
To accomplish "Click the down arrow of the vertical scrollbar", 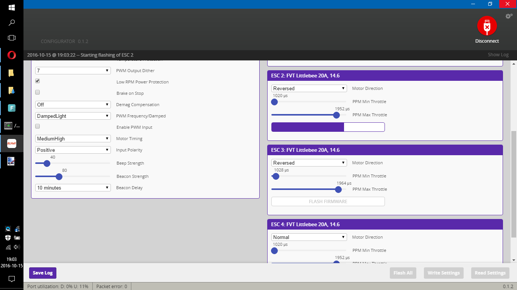I will point(514,260).
